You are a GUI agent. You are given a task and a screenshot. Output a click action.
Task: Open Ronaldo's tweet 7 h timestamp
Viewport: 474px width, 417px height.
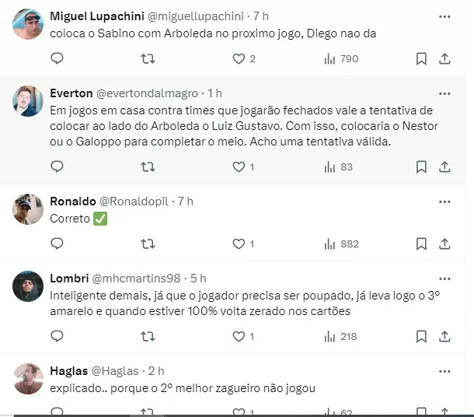click(x=185, y=201)
